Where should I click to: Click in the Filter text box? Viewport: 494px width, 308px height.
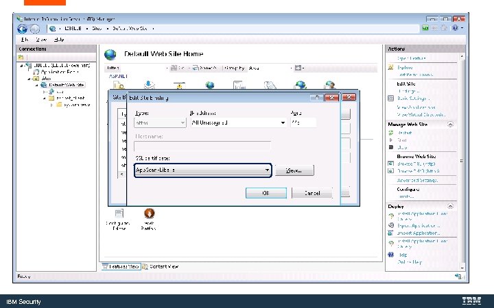click(143, 68)
